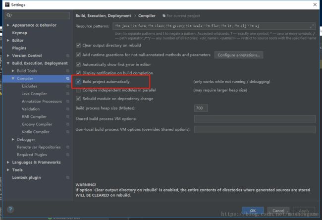Click project-level icon beside Java Compiler
Screen dimensions: 322x220
click(x=68, y=94)
